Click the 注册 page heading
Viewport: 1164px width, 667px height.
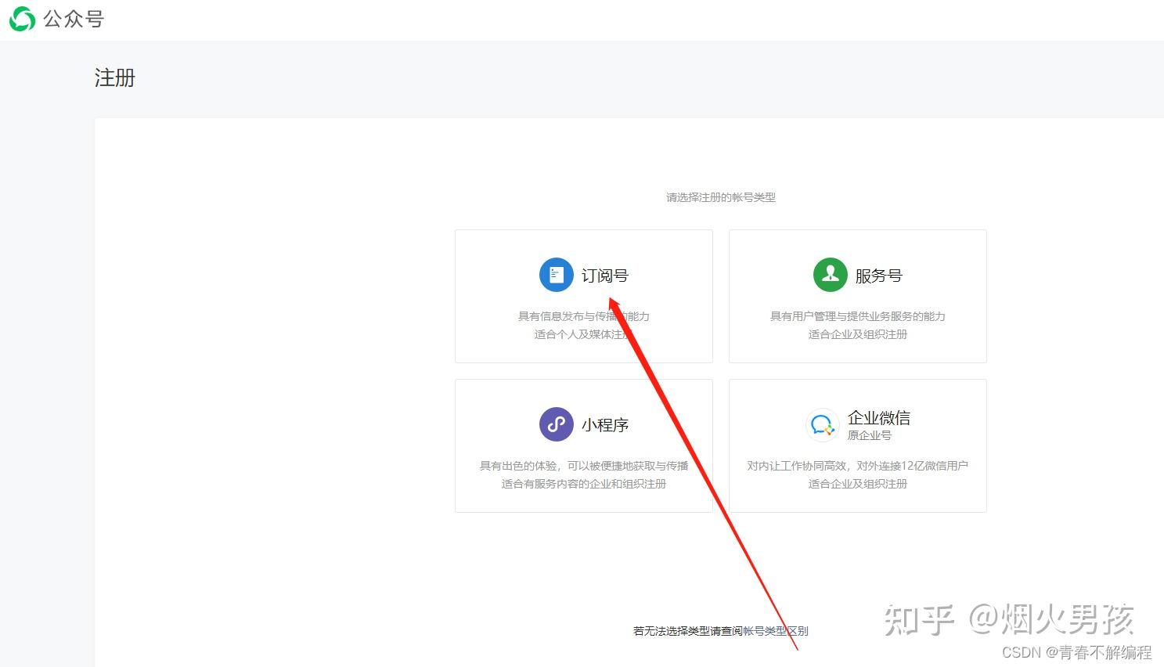tap(115, 78)
